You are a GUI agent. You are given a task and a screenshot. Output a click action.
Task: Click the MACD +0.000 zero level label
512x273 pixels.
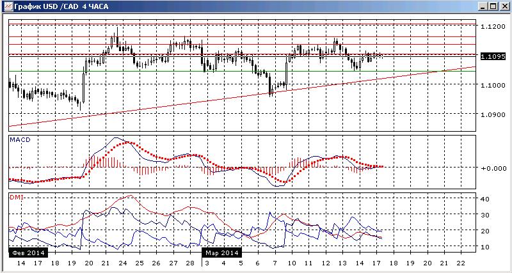493,168
